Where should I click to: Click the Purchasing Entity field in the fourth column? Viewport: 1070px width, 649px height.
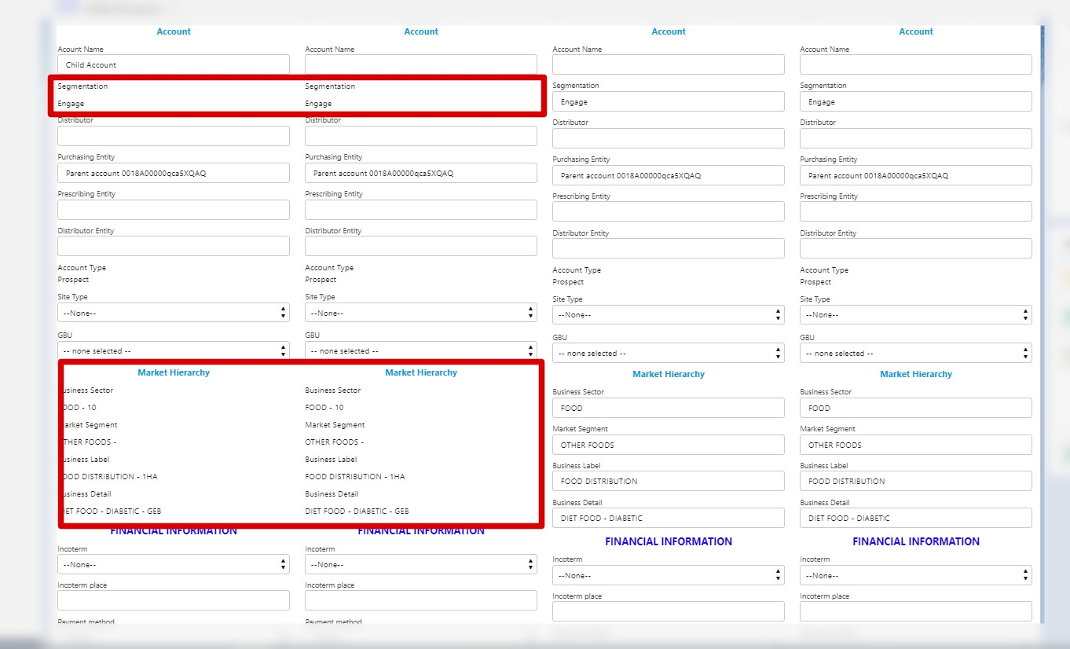click(916, 175)
